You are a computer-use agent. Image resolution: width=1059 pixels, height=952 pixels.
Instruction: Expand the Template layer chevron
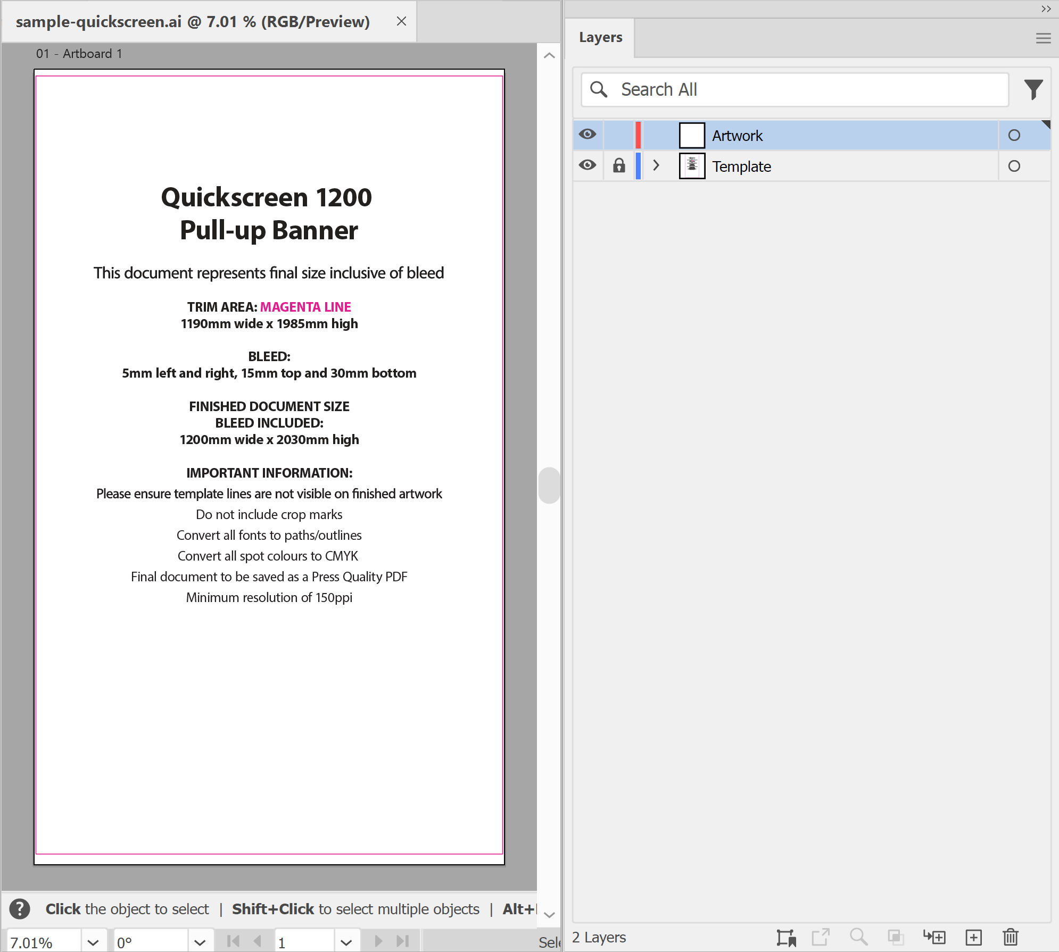point(656,165)
